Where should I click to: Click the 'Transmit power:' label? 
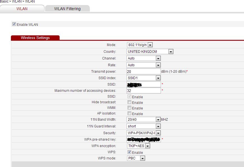104,72
